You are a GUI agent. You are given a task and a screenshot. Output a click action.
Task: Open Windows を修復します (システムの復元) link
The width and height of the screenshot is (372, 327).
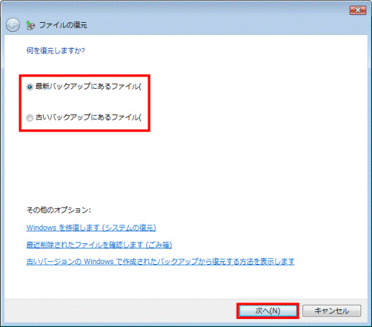[91, 228]
